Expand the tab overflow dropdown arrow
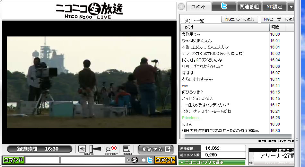Image resolution: width=305 pixels, height=167 pixels. (x=291, y=7)
